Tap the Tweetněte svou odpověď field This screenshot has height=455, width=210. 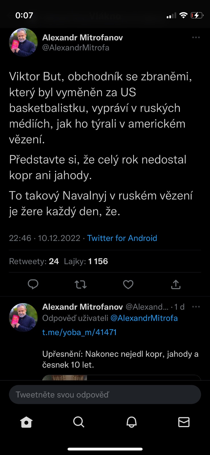(x=105, y=394)
